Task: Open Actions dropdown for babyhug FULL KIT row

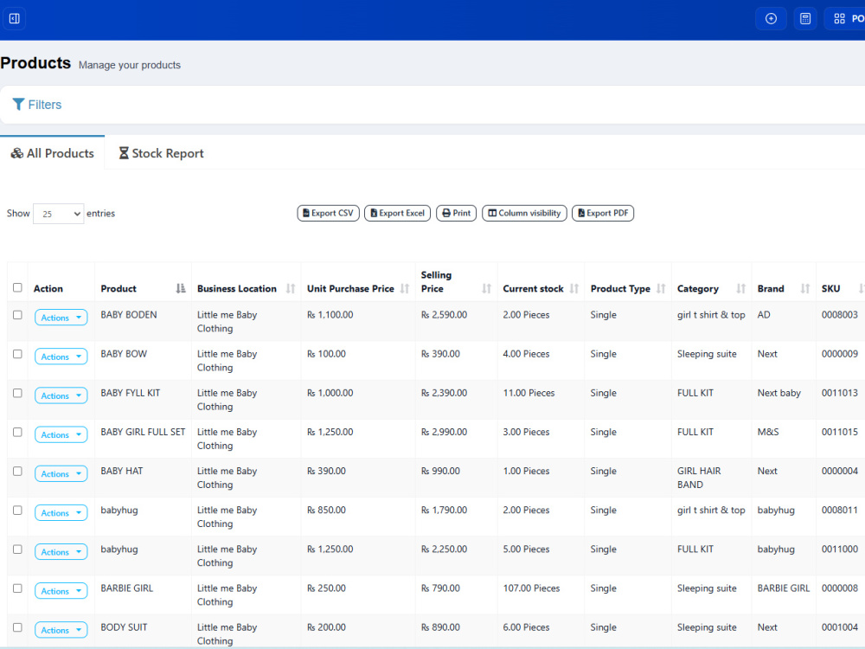Action: click(x=61, y=552)
